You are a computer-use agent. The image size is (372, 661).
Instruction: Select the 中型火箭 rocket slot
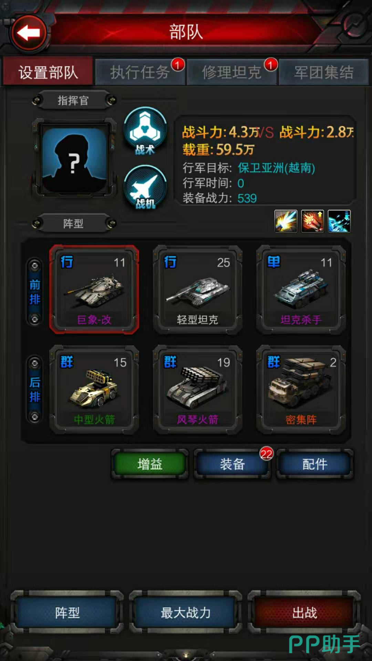94,389
